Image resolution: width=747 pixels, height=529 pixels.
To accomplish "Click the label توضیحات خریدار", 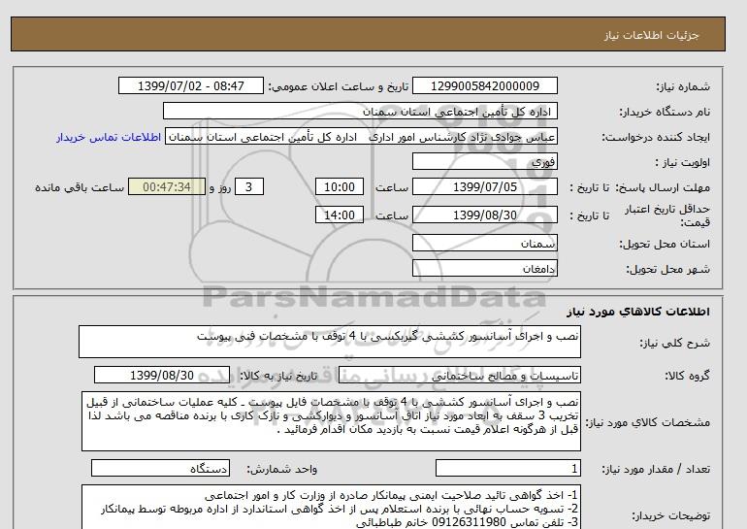I will (670, 515).
